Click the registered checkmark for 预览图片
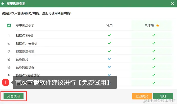177x104 pixels. pos(154,59)
